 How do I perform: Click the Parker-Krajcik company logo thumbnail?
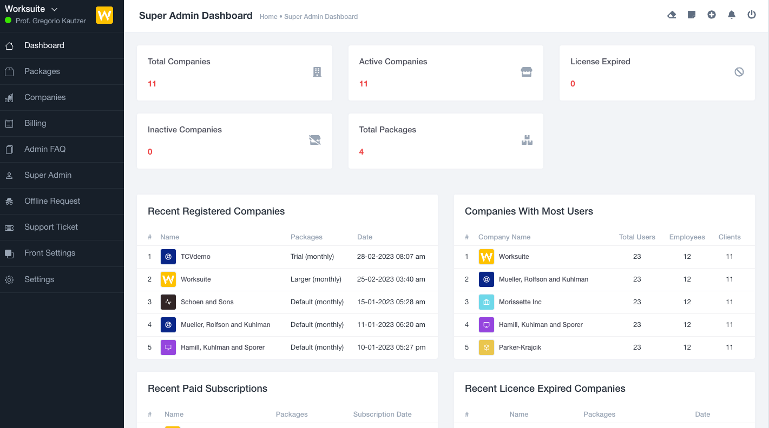click(x=487, y=347)
